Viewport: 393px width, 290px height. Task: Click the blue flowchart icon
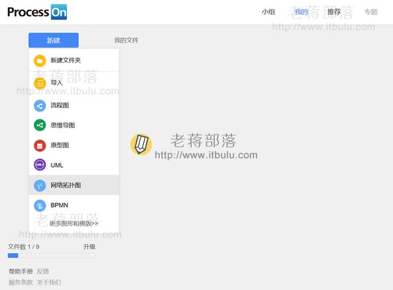tap(40, 106)
